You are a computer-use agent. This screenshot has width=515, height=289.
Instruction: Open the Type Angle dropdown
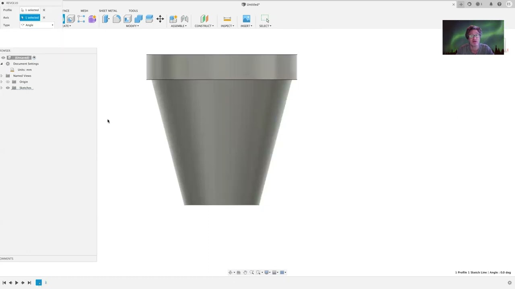click(37, 25)
